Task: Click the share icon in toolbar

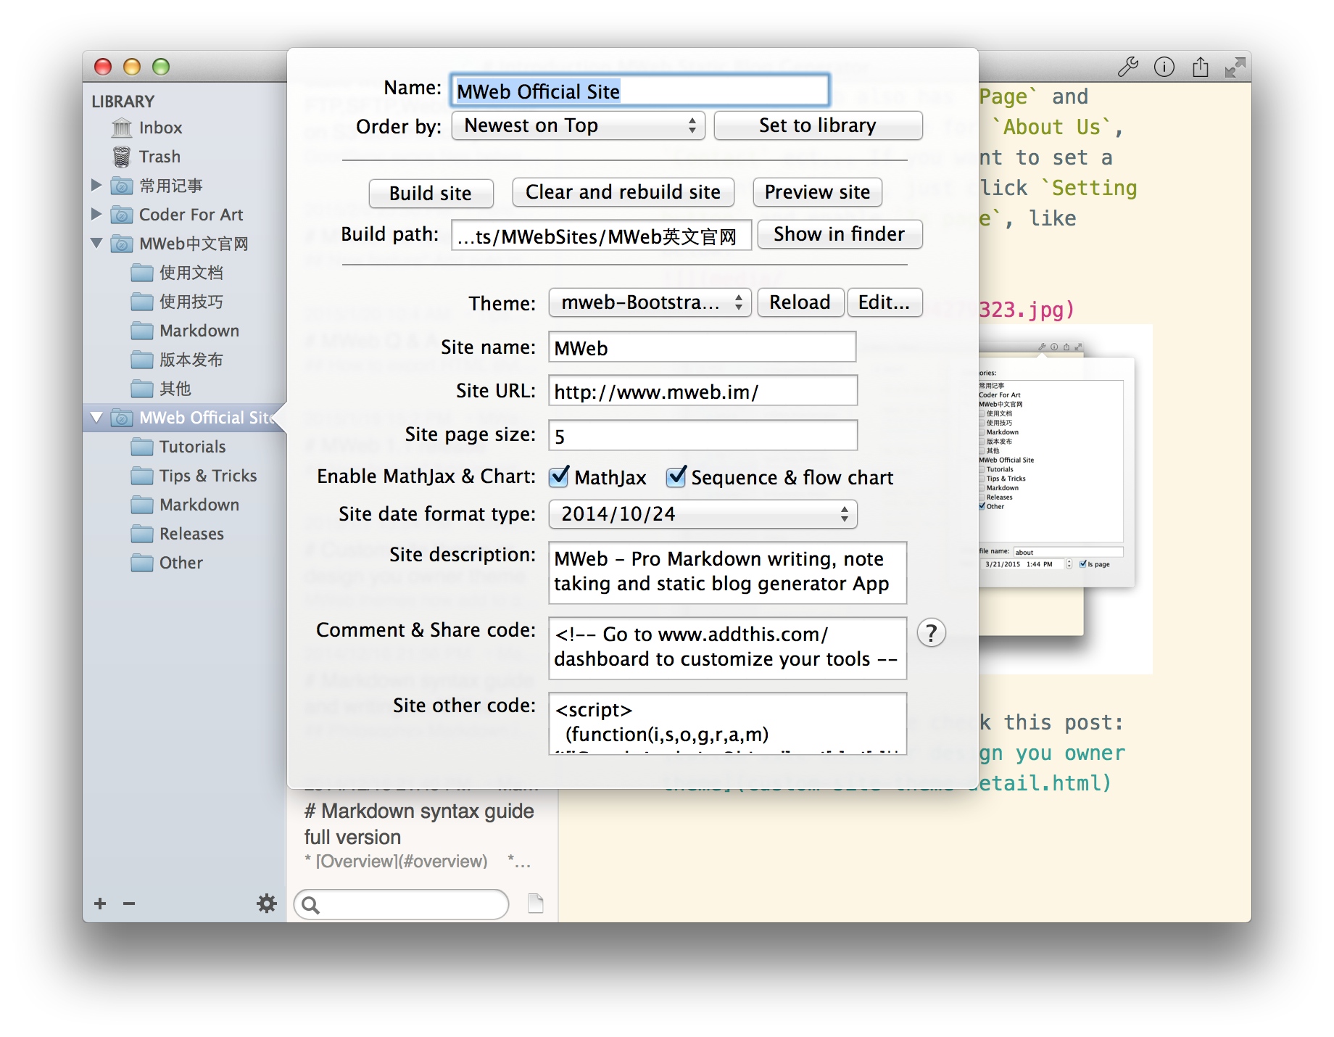Action: point(1200,67)
